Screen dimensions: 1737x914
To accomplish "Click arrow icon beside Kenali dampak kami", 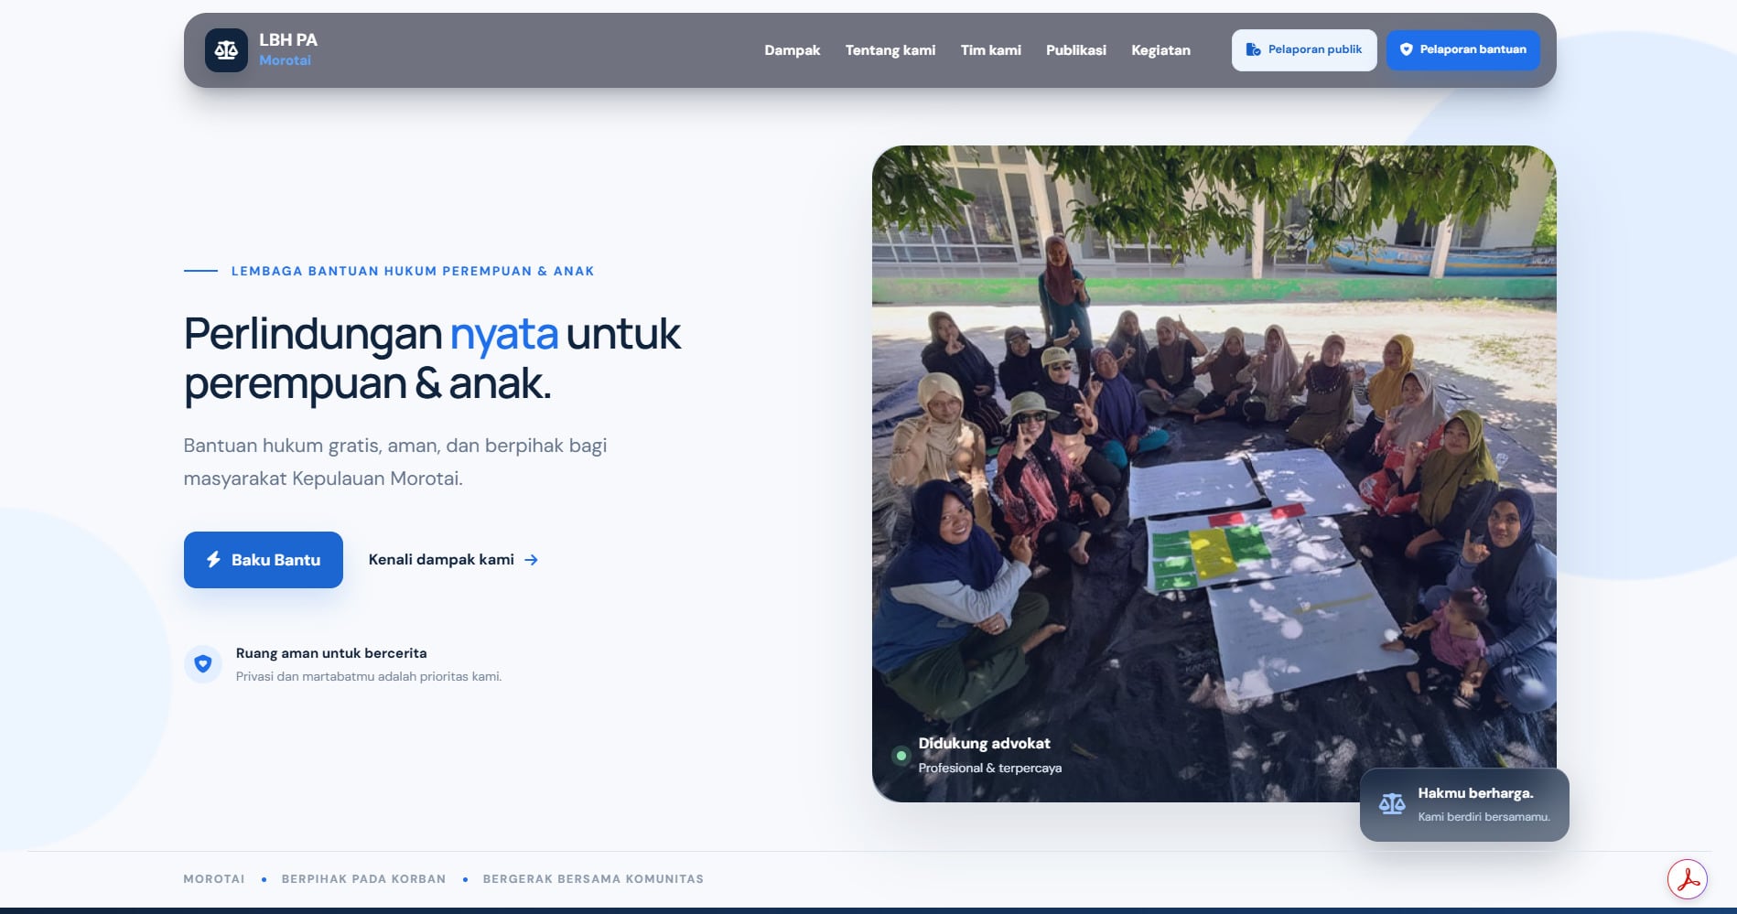I will [x=531, y=560].
